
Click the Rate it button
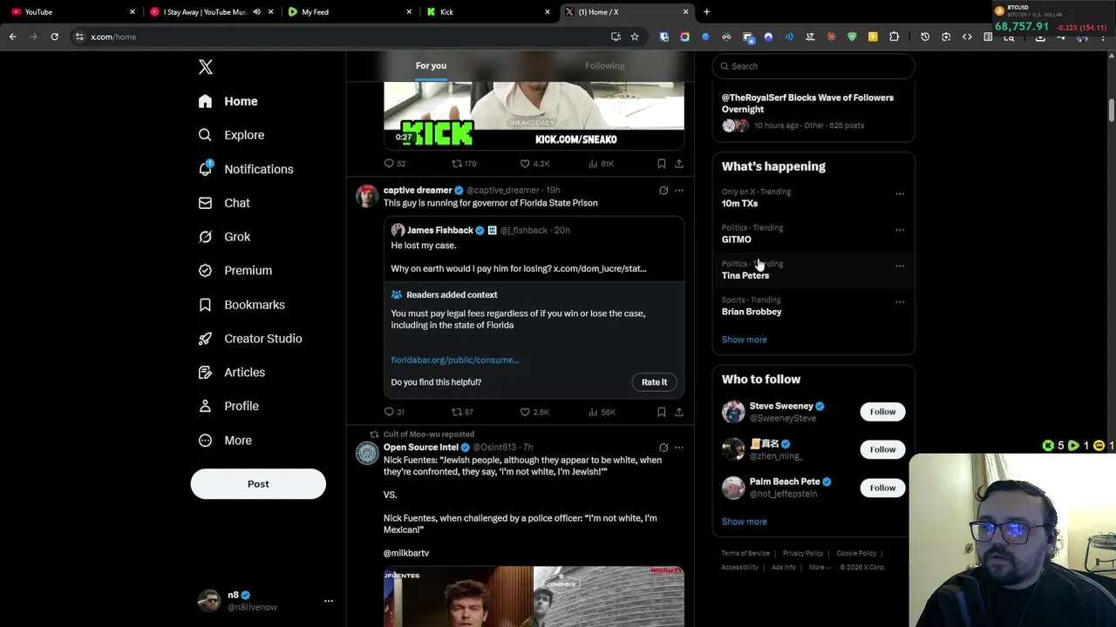654,382
